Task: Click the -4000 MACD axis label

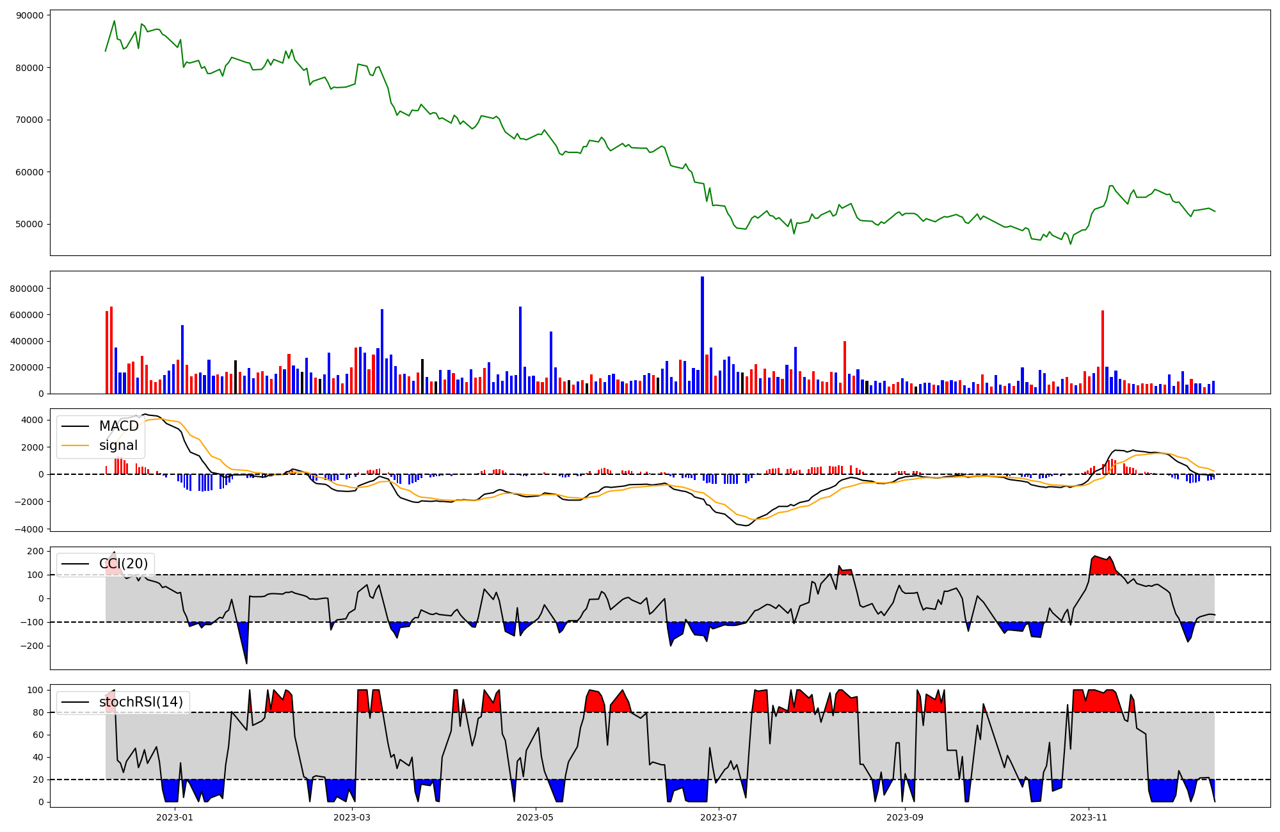Action: (30, 529)
